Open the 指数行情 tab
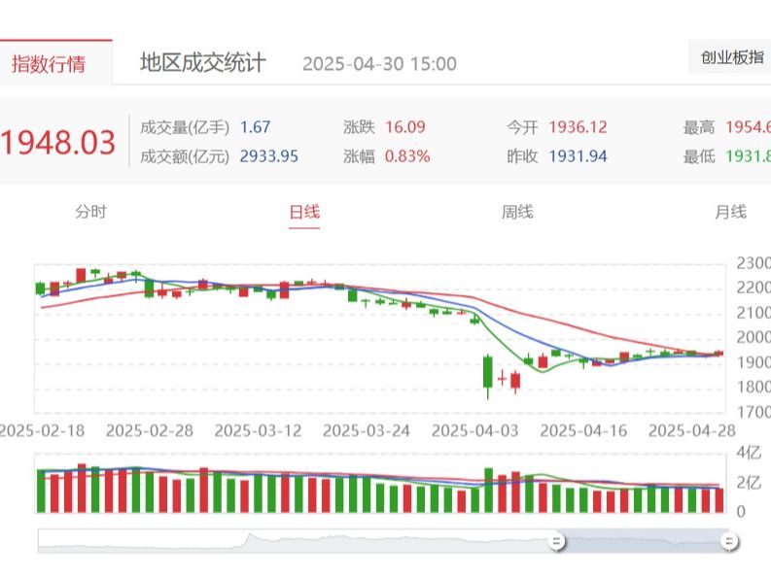The image size is (771, 578). point(49,64)
